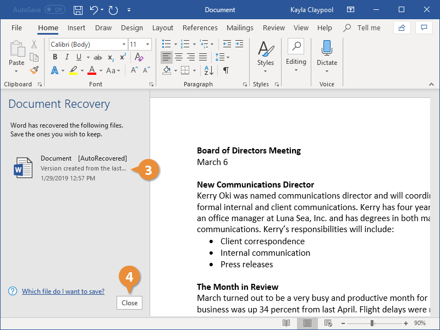Viewport: 440px width, 330px height.
Task: Open the Editing search icon
Action: point(296,46)
